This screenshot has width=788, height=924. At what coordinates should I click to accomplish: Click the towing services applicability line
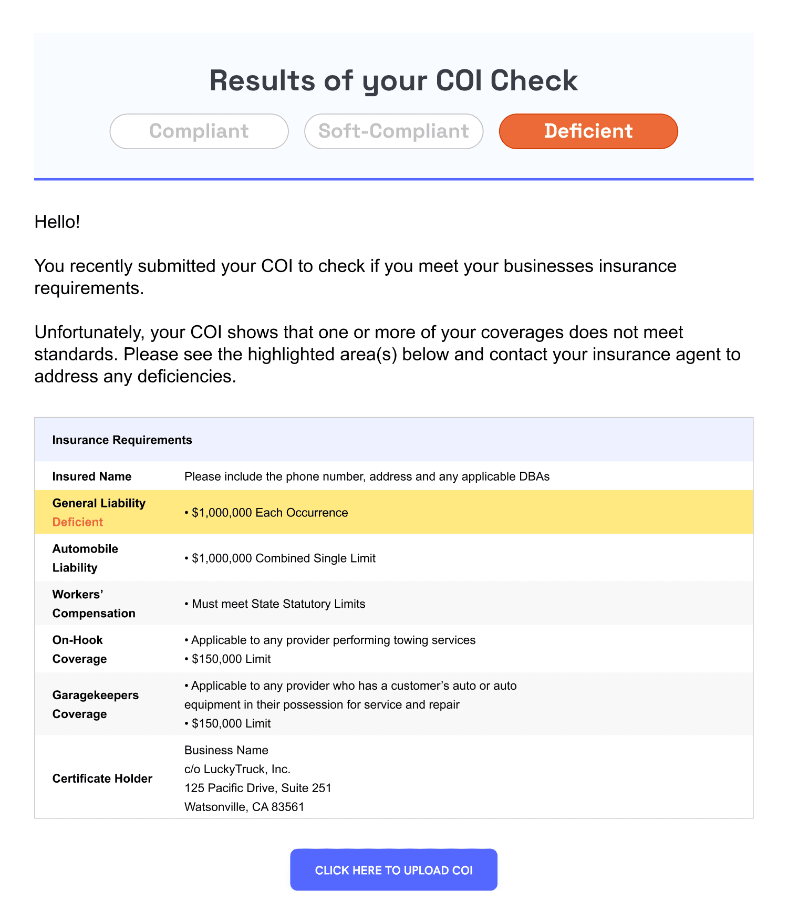[330, 640]
